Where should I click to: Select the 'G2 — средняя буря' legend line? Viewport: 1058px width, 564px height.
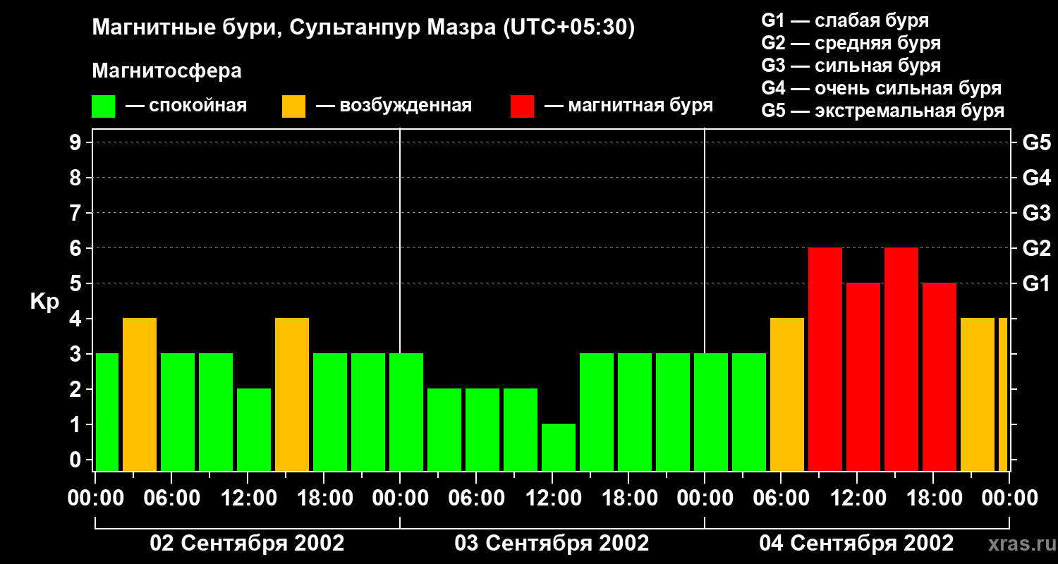851,43
